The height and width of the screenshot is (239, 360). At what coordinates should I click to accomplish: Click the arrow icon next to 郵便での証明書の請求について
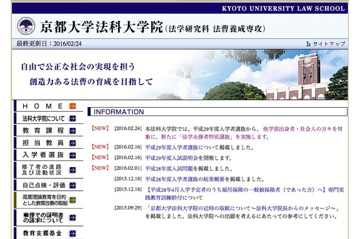coord(73,218)
